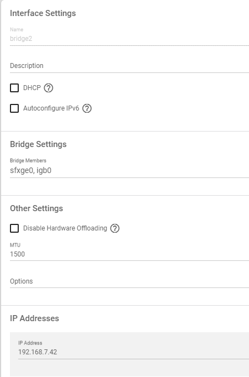Enable the DHCP checkbox
This screenshot has height=377, width=249.
[x=14, y=88]
